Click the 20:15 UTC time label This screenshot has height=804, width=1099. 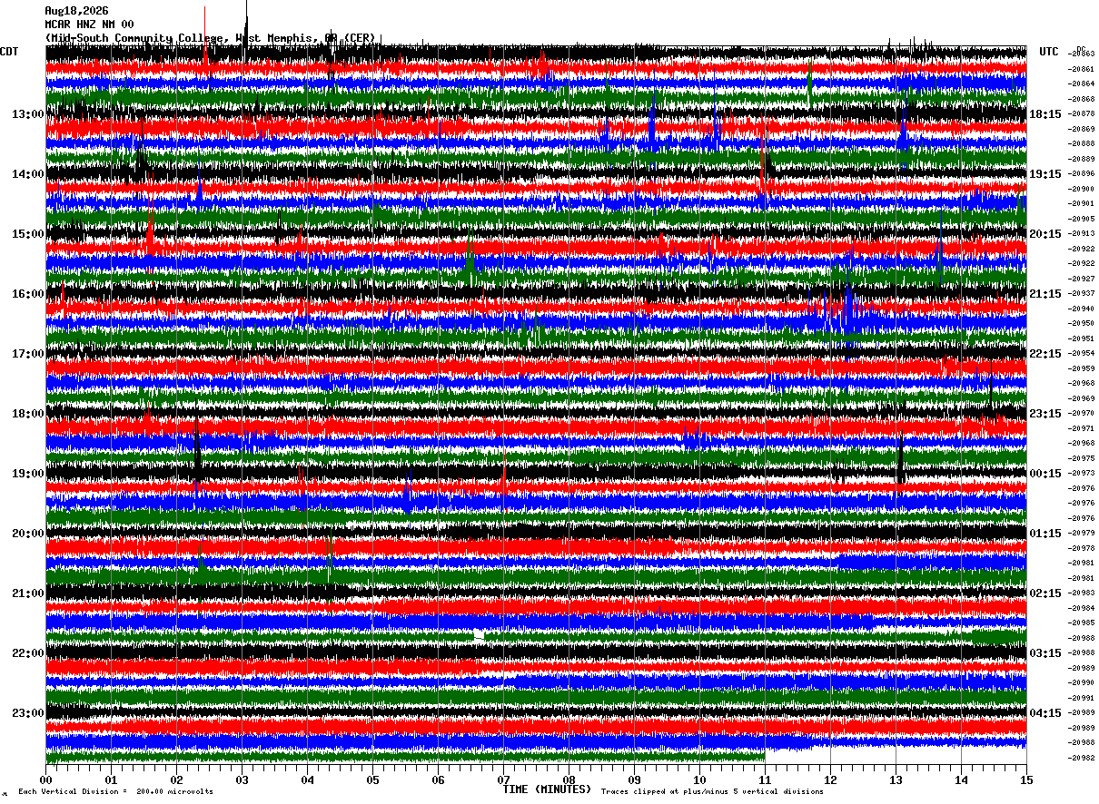click(1045, 234)
